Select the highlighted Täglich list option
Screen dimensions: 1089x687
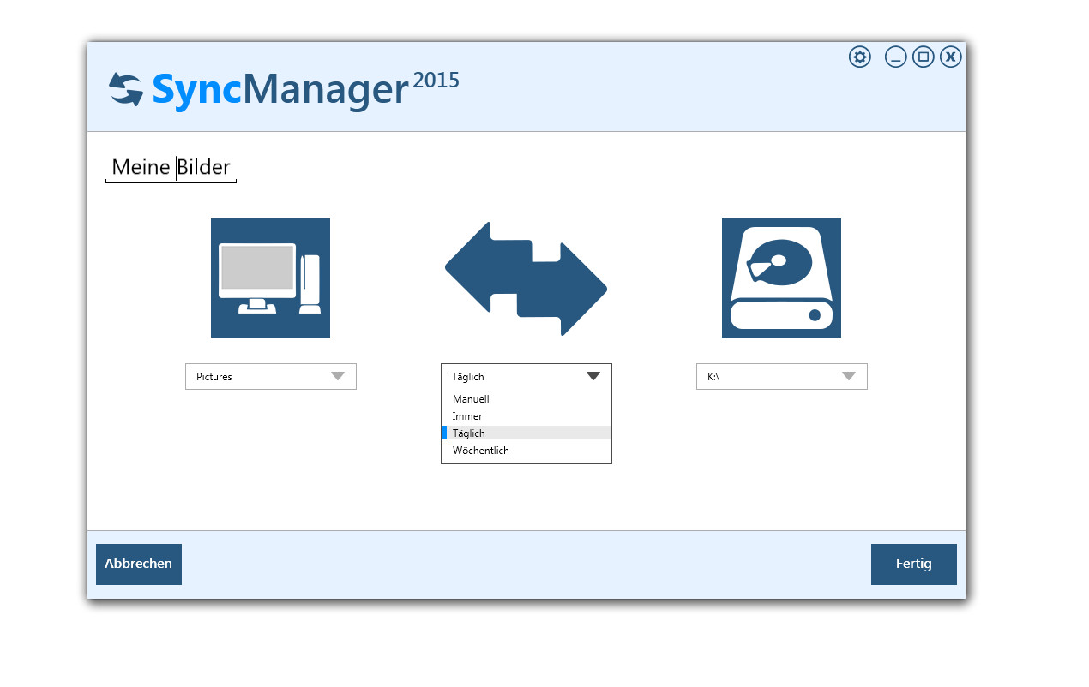coord(526,433)
